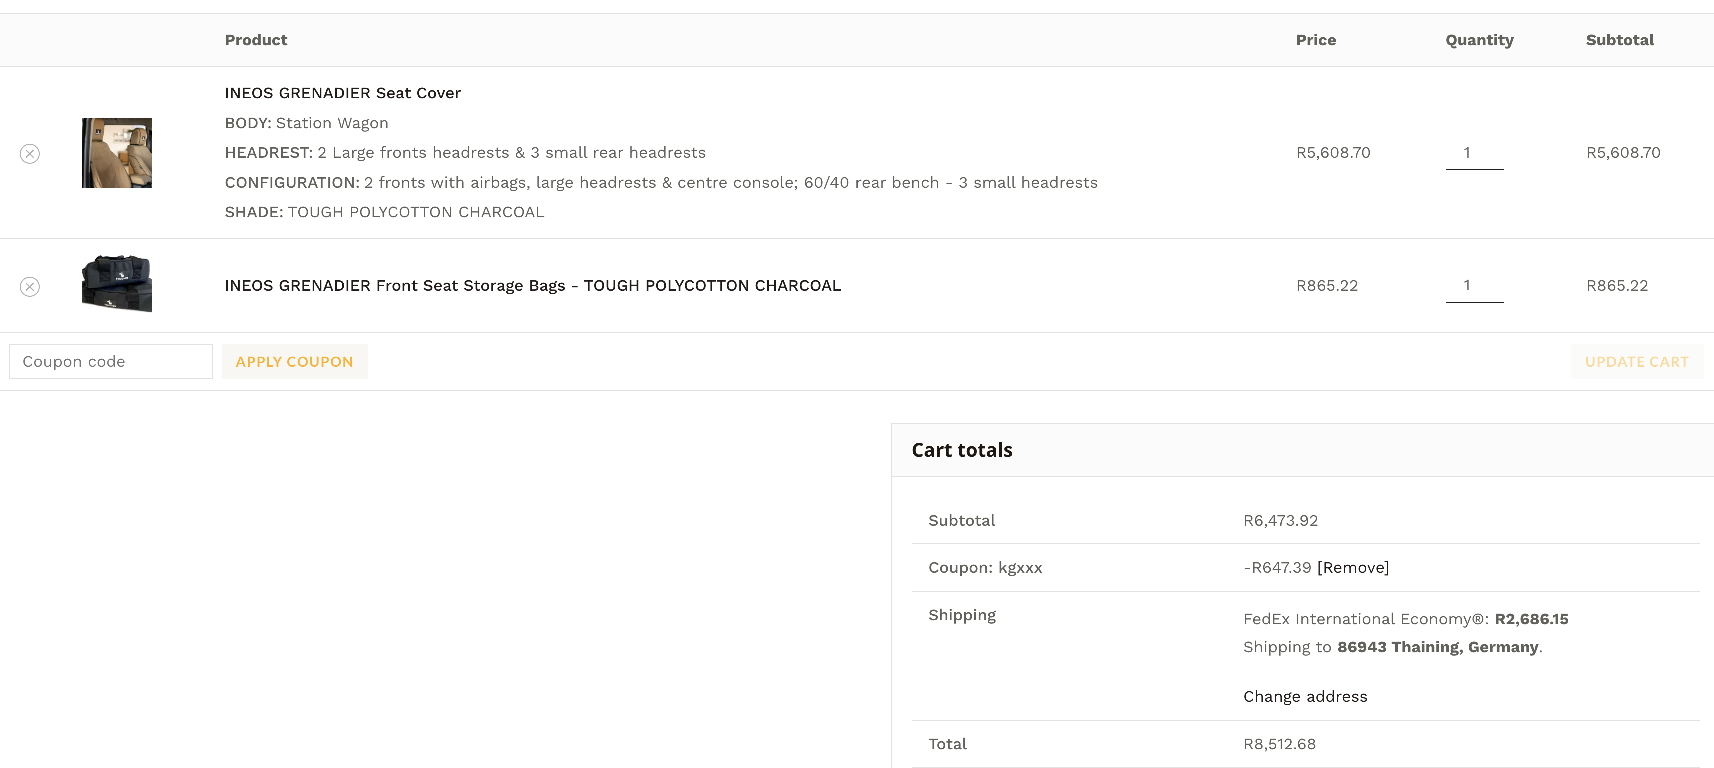Remove the kgxxx coupon
Viewport: 1714px width, 768px height.
point(1353,568)
